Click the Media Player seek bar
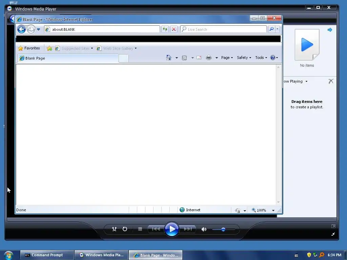This screenshot has height=260, width=347. (x=172, y=219)
